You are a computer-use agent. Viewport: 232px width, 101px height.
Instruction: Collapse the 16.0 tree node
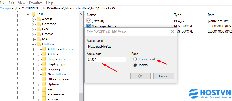[28, 14]
